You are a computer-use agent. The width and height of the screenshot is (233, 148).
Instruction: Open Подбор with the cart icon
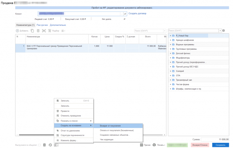50,31
